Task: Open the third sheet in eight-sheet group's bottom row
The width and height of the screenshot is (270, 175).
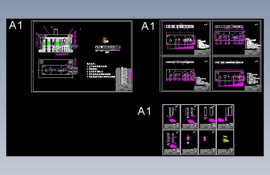Action: pos(207,142)
